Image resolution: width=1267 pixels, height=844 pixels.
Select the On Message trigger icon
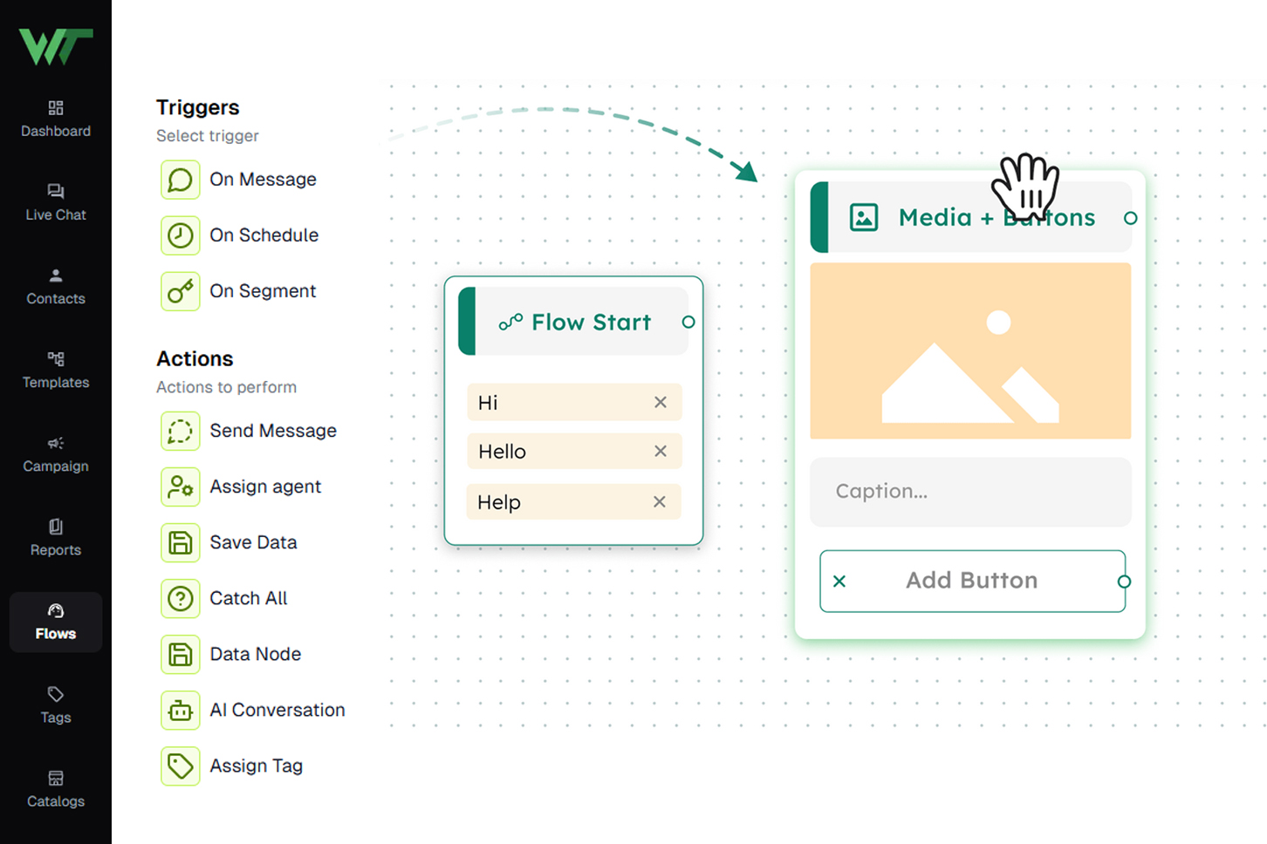tap(181, 180)
